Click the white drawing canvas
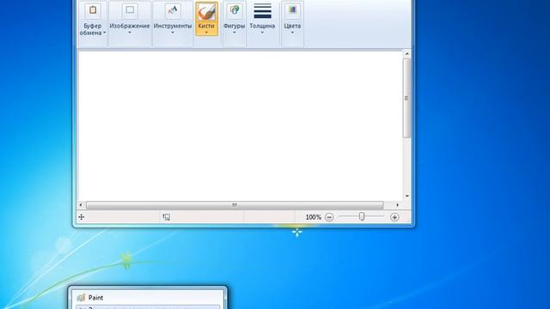This screenshot has height=309, width=550. (x=240, y=126)
